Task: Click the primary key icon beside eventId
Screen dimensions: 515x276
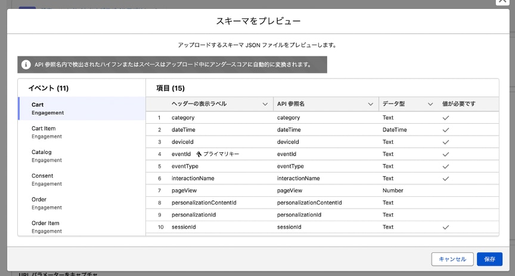Action: [199, 154]
